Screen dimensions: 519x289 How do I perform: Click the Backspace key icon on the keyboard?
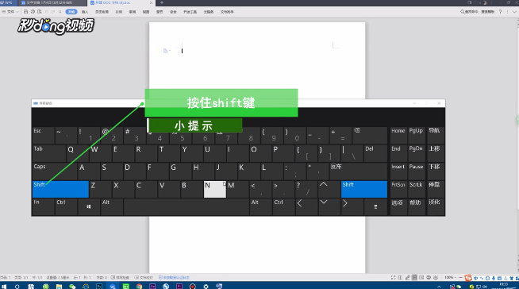(357, 130)
